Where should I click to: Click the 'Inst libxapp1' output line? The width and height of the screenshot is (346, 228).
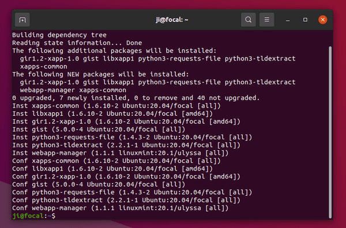click(x=112, y=113)
